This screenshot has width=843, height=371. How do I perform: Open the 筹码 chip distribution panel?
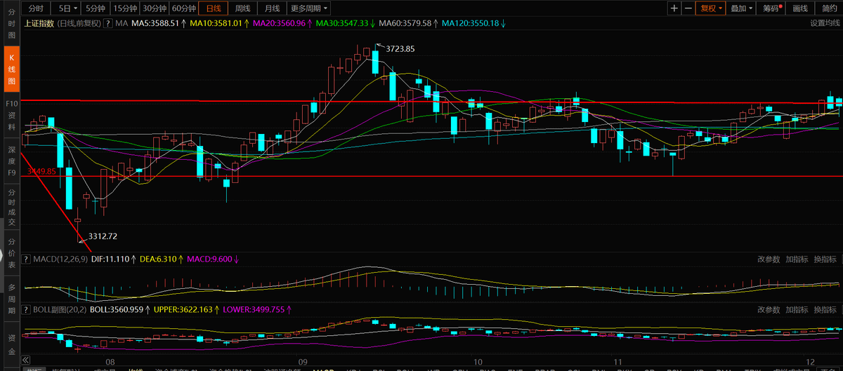click(771, 8)
